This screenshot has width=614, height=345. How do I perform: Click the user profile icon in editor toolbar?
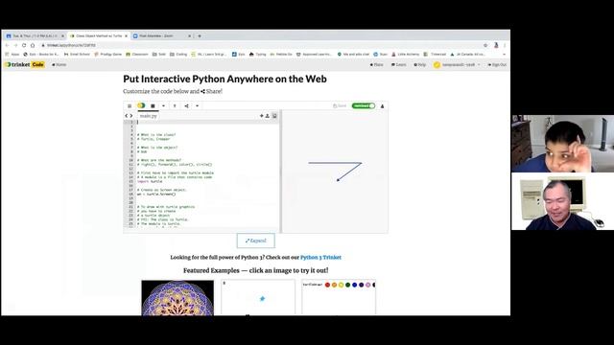(382, 106)
